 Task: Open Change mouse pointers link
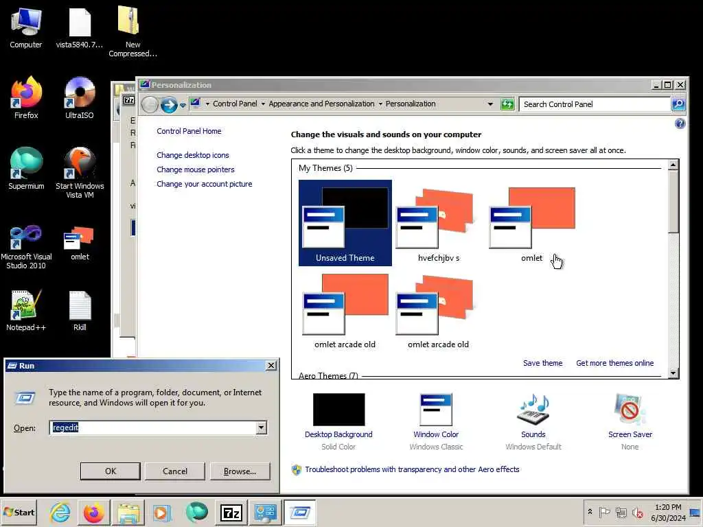point(196,169)
